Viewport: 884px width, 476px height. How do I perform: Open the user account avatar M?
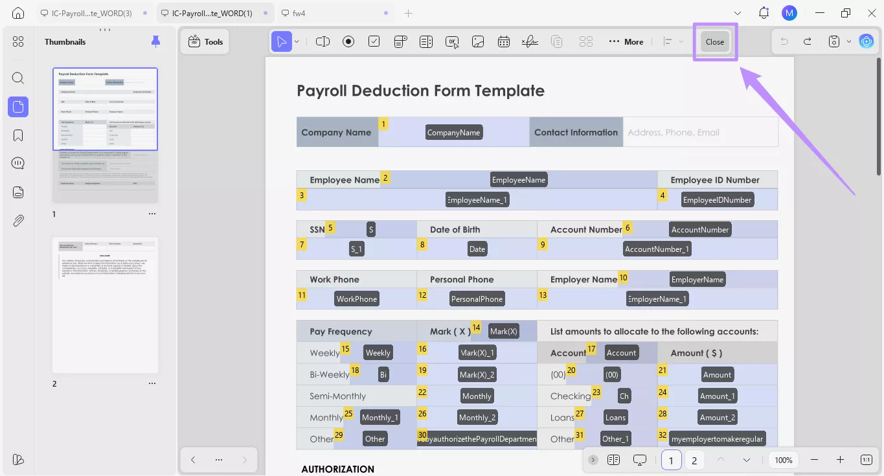tap(789, 13)
